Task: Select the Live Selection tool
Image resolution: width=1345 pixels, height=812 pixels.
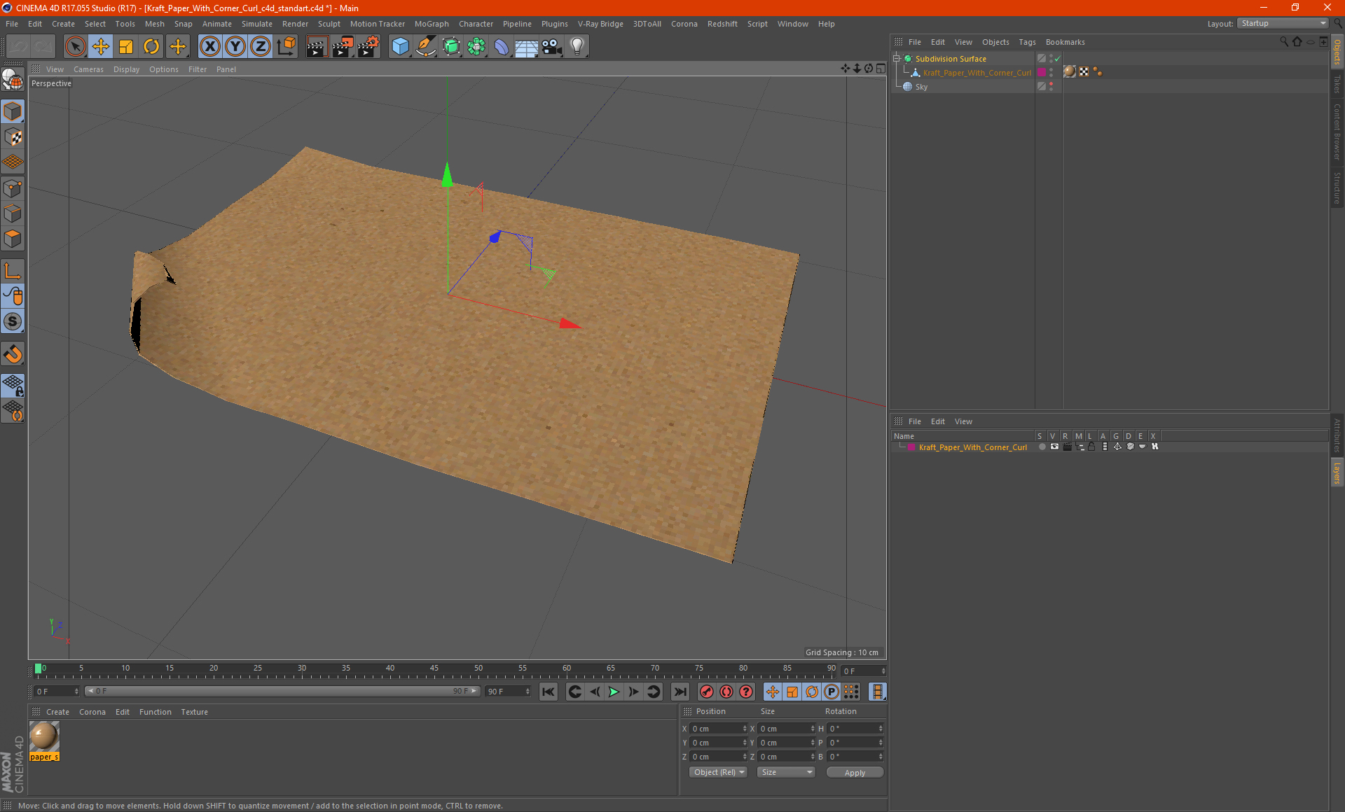Action: (75, 47)
